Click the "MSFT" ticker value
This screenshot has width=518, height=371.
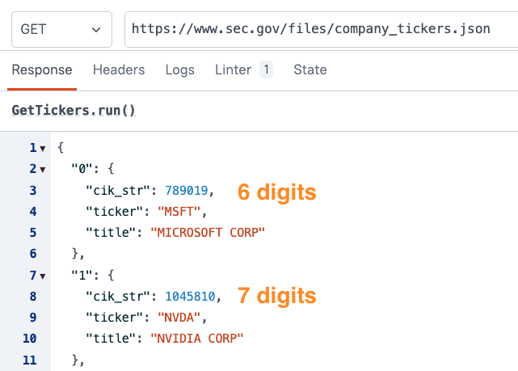pos(179,212)
